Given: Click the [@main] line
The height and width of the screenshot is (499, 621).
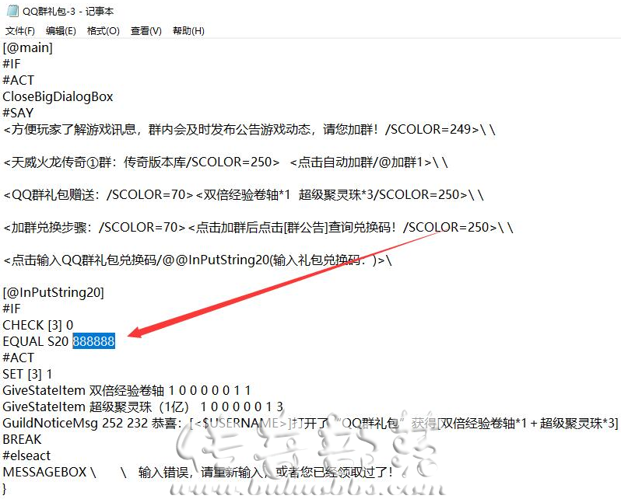Looking at the screenshot, I should pos(28,48).
